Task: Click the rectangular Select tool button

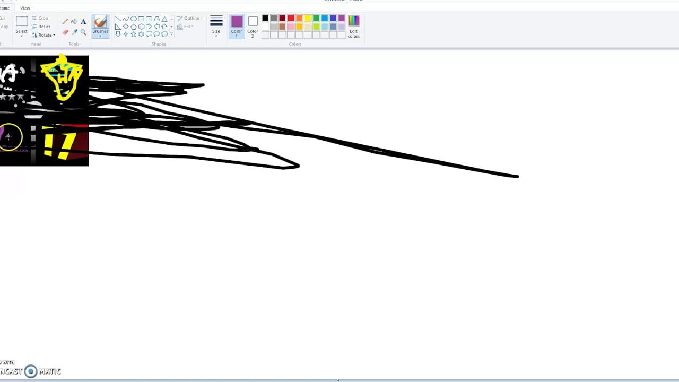Action: tap(22, 22)
